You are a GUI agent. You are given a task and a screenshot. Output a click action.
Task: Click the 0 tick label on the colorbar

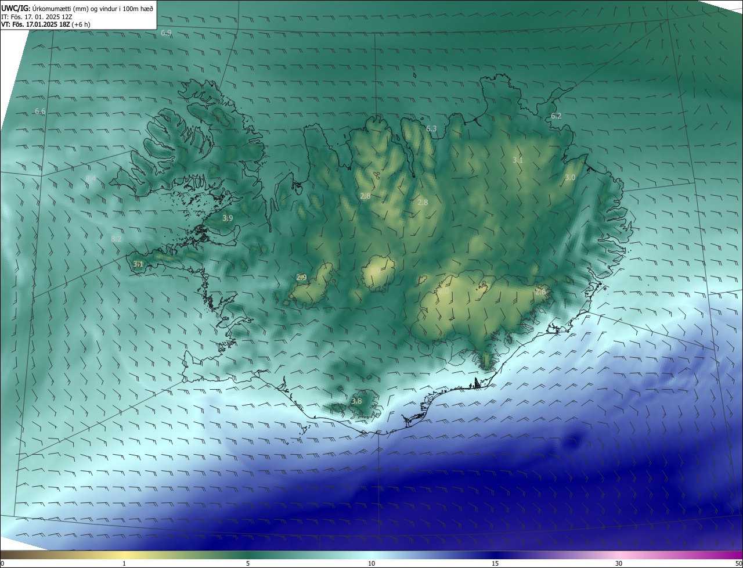pos(2,563)
